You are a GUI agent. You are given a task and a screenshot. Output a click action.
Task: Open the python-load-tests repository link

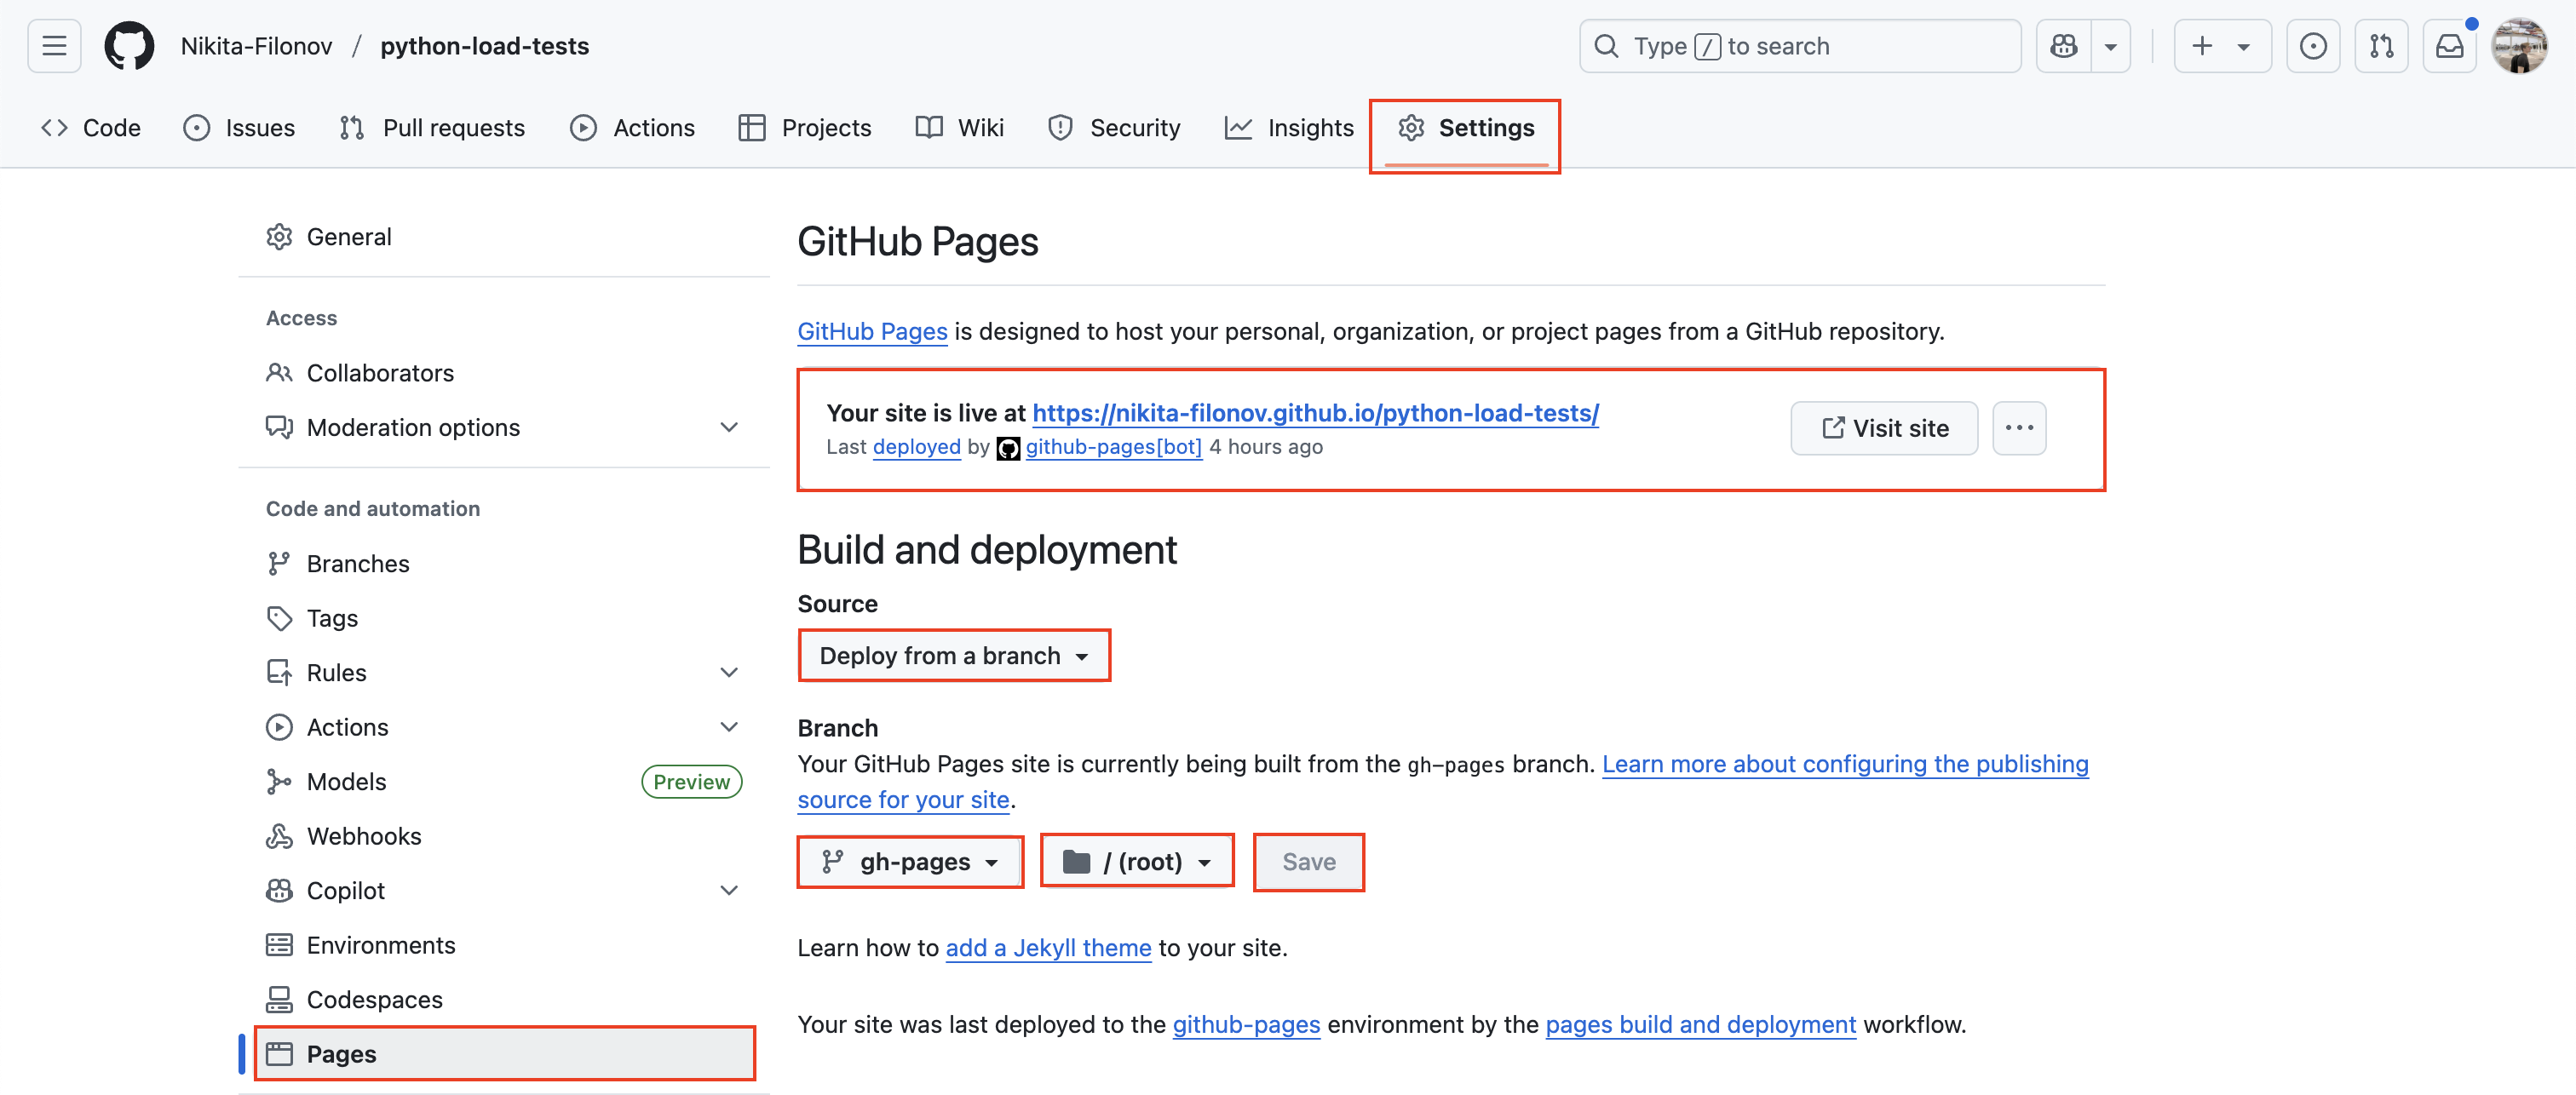tap(484, 46)
